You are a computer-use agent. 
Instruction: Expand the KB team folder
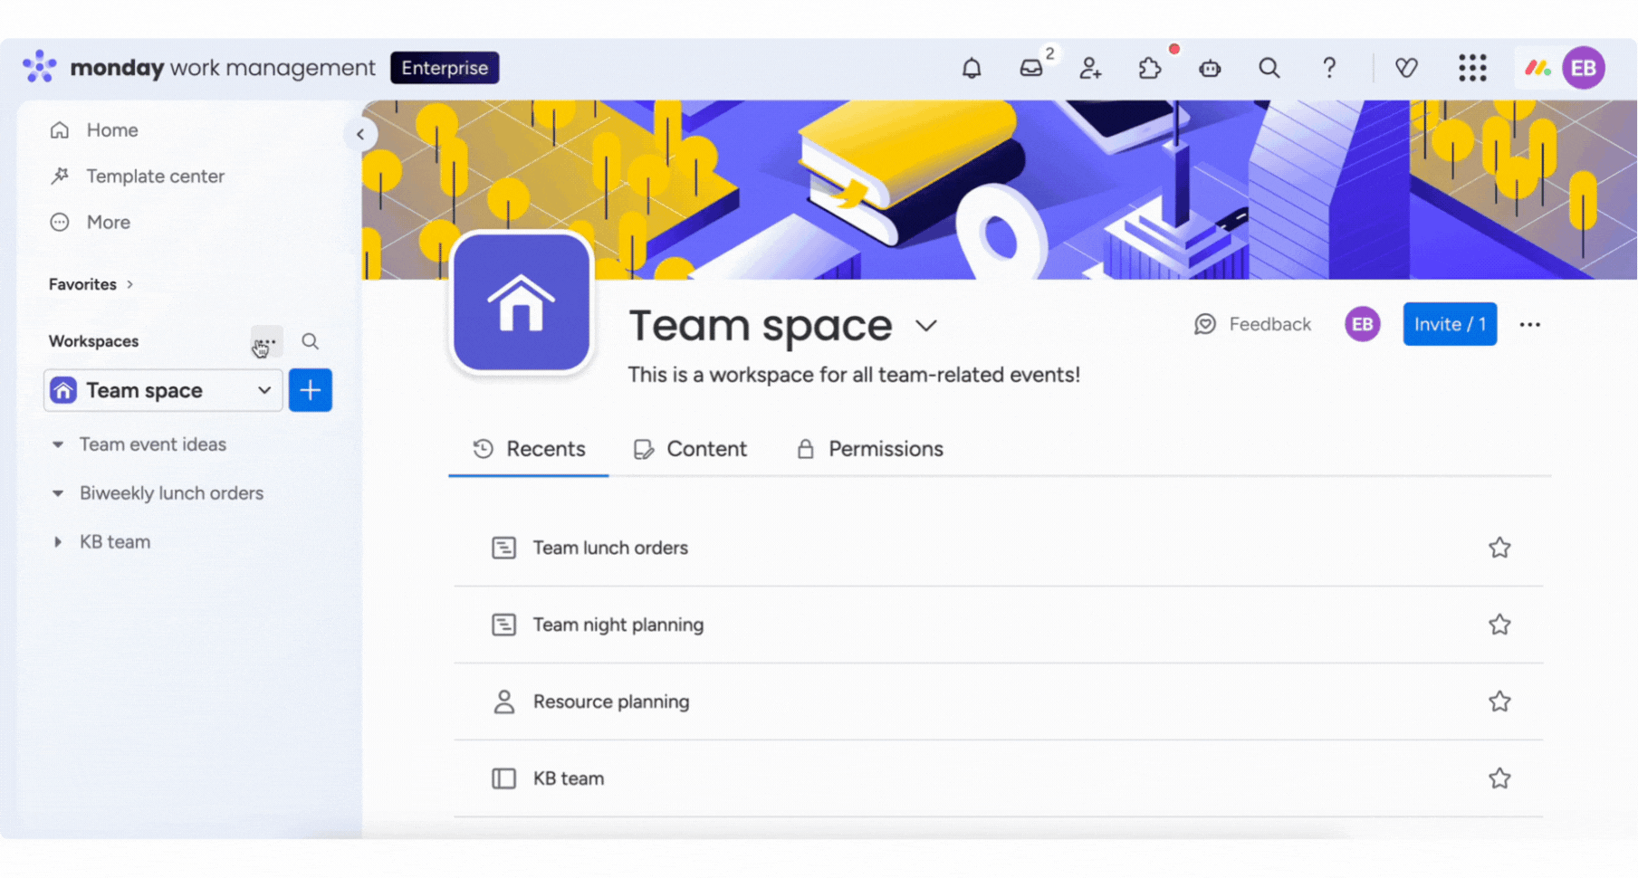coord(58,542)
